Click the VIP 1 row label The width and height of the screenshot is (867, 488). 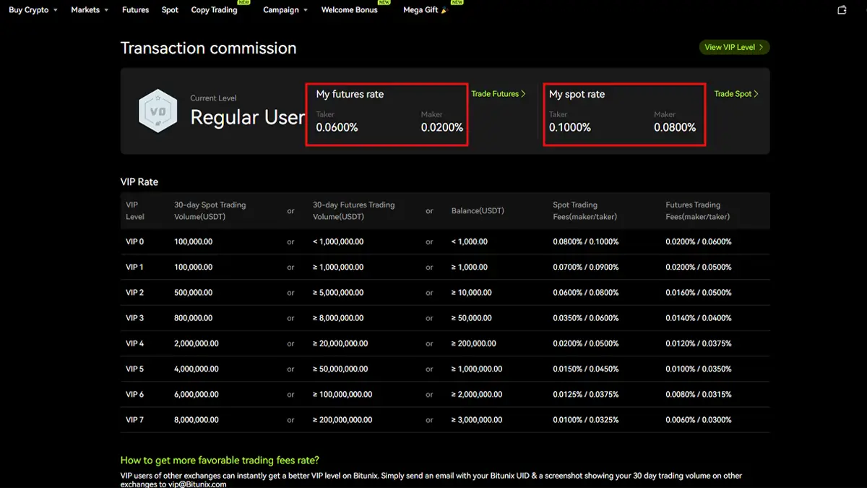(x=134, y=267)
